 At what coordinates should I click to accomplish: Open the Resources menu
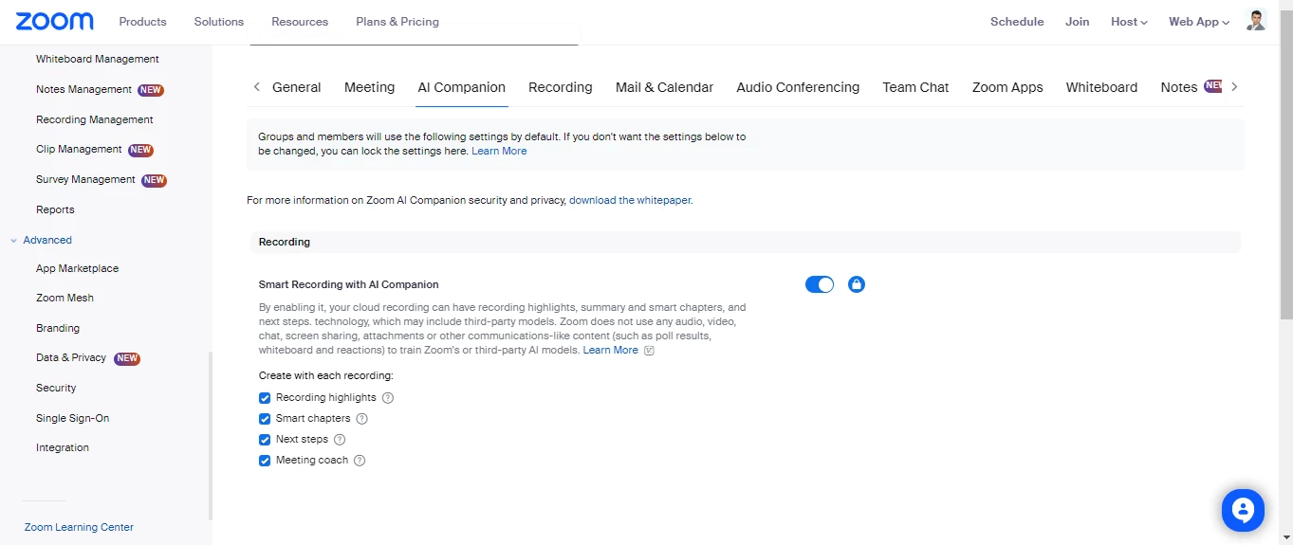point(300,21)
